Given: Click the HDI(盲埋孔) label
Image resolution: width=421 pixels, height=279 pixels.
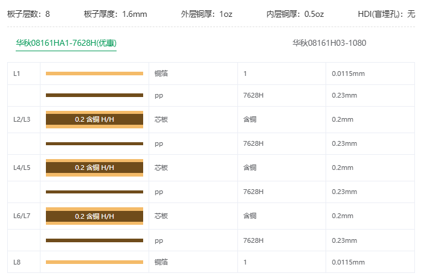Looking at the screenshot, I should pyautogui.click(x=387, y=14).
